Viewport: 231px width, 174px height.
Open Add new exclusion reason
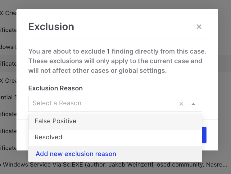click(x=76, y=154)
